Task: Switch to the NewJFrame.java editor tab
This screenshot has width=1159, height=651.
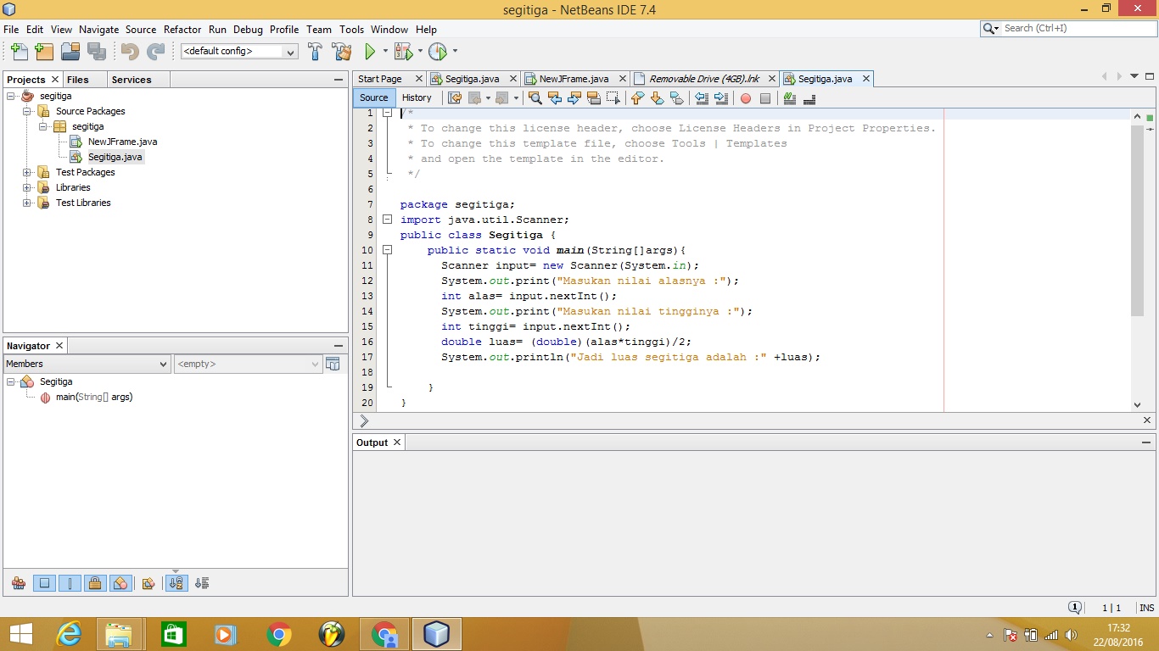Action: click(x=574, y=79)
